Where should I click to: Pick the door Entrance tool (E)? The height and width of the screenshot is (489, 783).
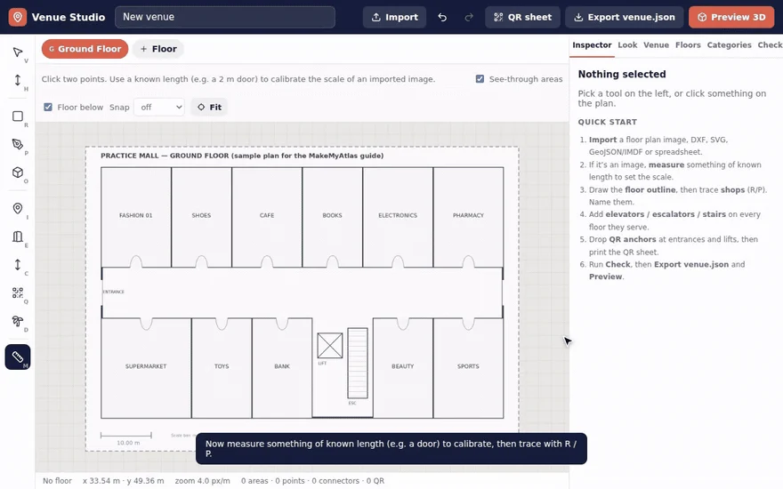(18, 236)
